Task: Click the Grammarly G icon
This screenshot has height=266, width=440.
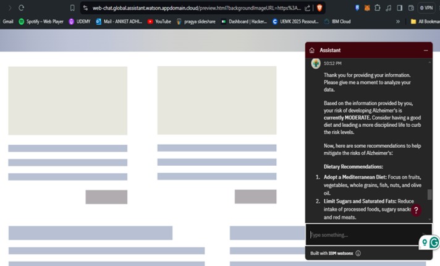Action: coord(434,242)
